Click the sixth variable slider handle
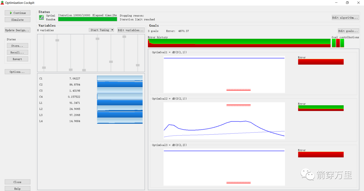This screenshot has width=364, height=191. (x=111, y=62)
